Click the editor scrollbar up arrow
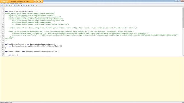This screenshot has height=103, width=184. click(183, 8)
